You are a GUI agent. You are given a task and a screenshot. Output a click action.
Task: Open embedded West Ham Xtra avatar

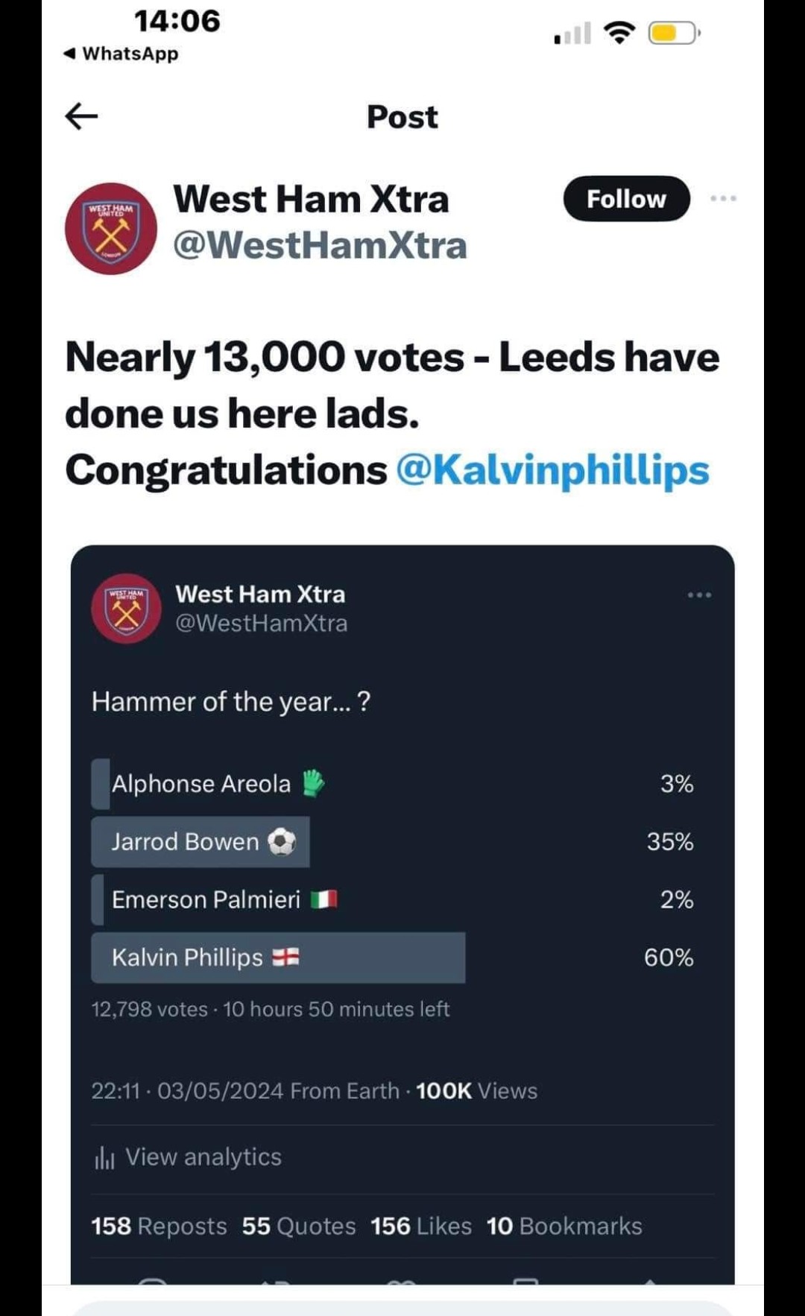127,608
